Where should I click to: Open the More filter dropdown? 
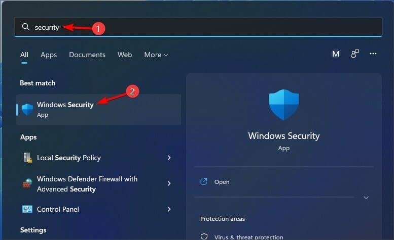(x=156, y=55)
